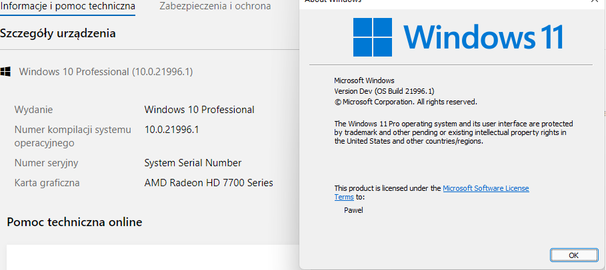Image resolution: width=606 pixels, height=270 pixels.
Task: Click the Windows logo beside device name
Action: tap(5, 71)
